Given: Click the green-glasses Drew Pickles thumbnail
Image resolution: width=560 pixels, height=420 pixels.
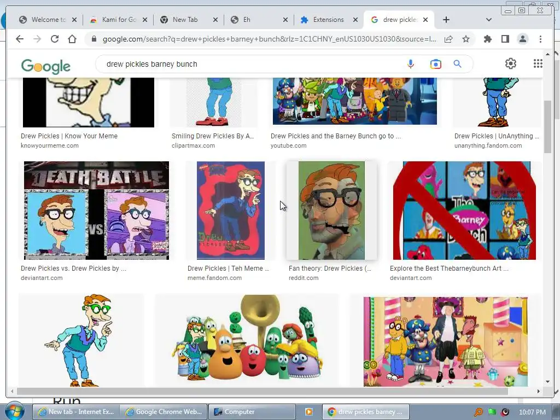Looking at the screenshot, I should point(81,340).
